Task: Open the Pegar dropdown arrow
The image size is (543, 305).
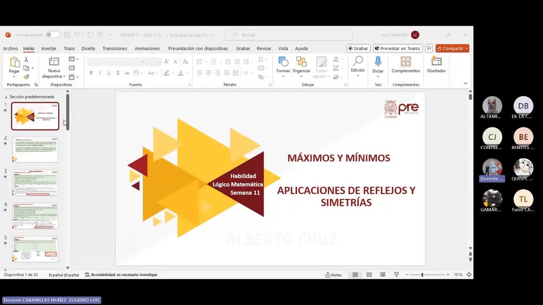Action: click(14, 77)
